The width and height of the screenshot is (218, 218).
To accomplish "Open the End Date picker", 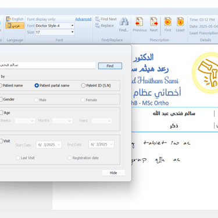I will coord(101,144).
